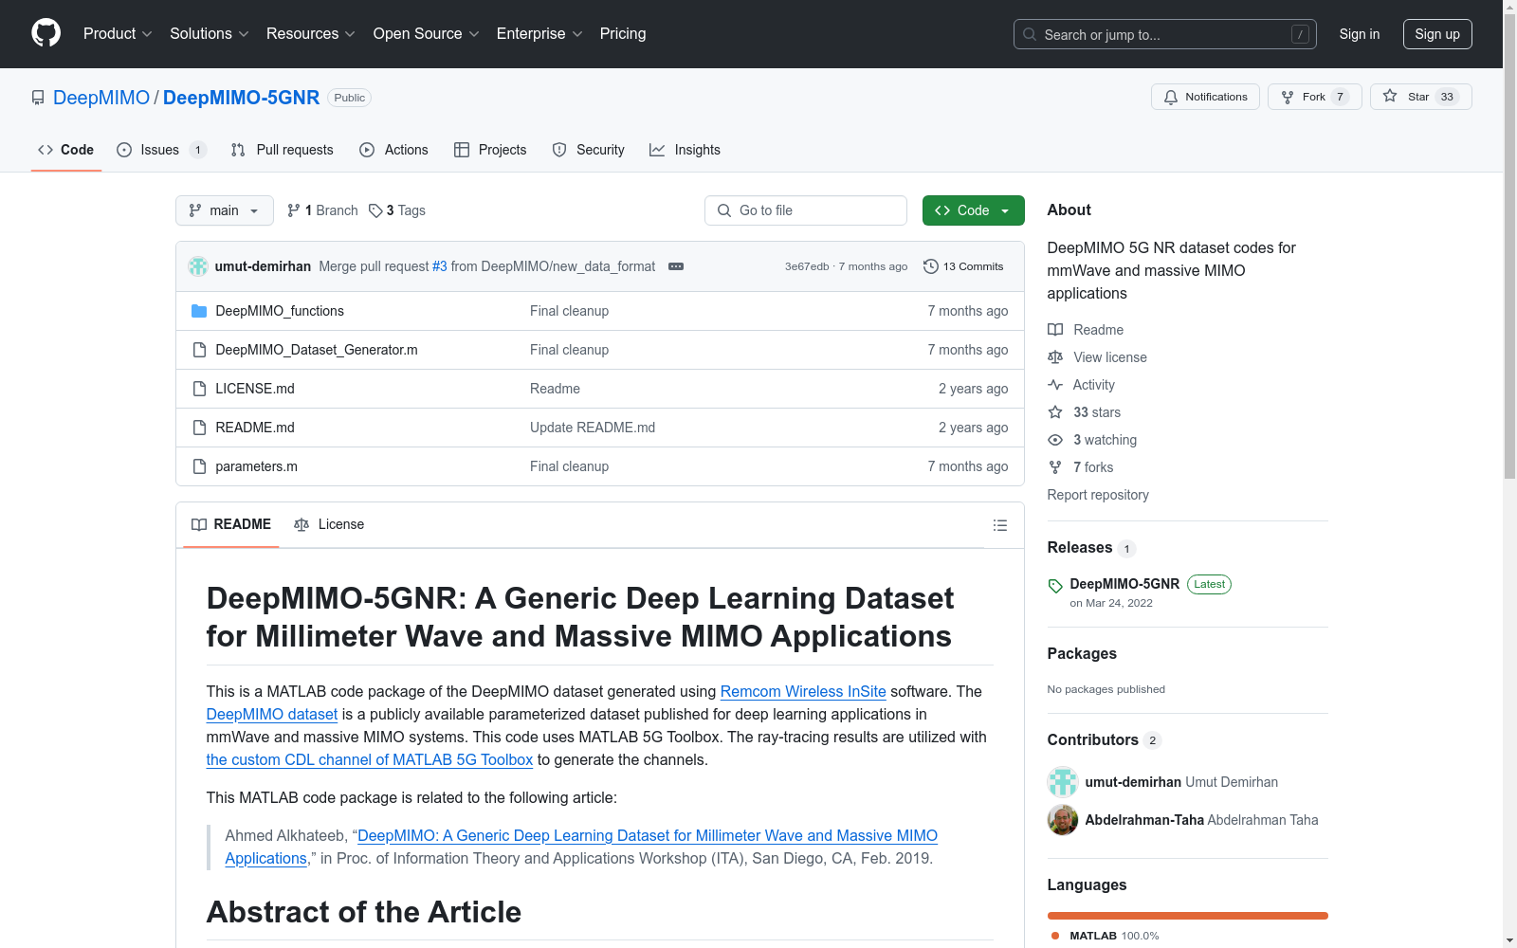Follow the Remcom Wireless InSite link
1517x948 pixels.
point(802,691)
